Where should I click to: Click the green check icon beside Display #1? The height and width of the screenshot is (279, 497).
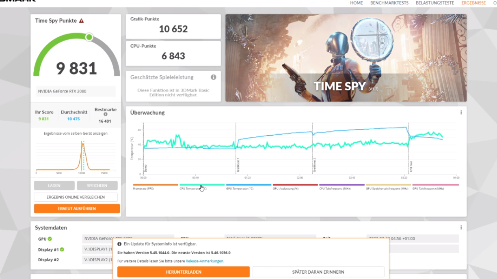tap(62, 249)
